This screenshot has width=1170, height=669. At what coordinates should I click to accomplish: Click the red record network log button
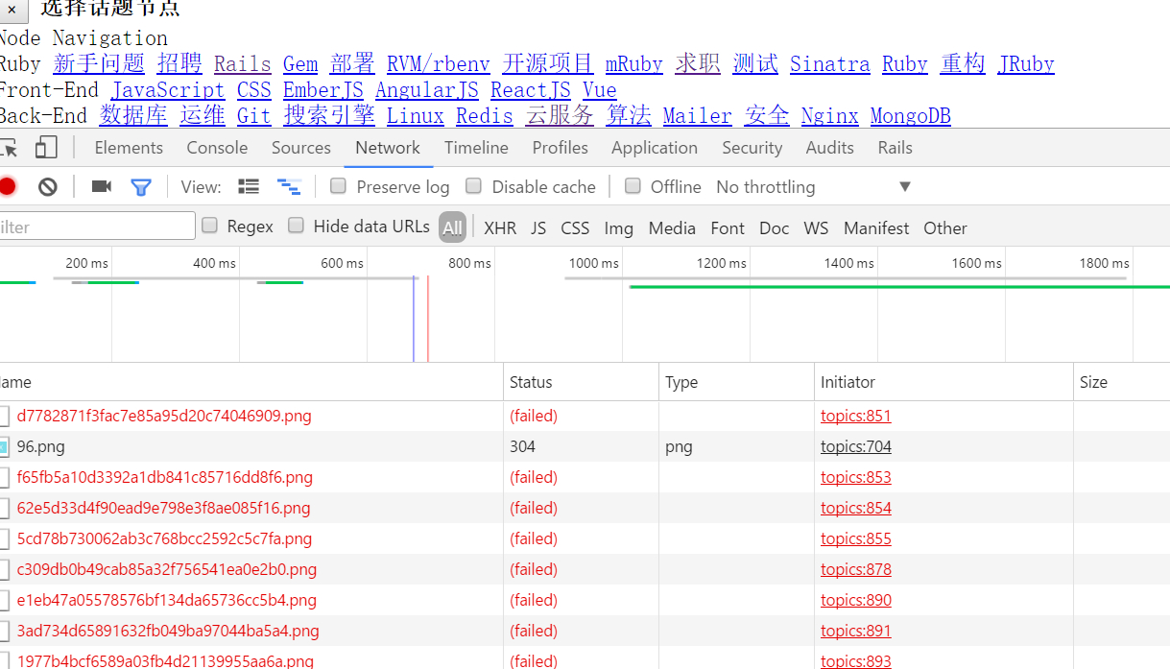tap(7, 186)
